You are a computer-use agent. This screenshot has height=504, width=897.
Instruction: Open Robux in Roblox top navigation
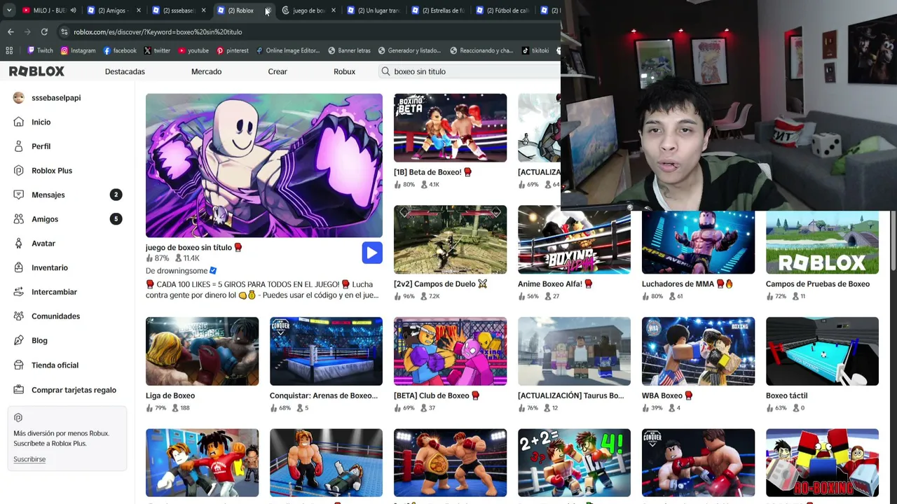coord(344,71)
